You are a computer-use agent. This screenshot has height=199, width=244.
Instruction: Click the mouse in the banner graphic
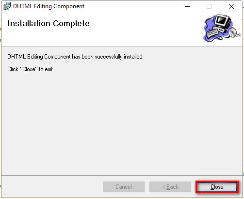[x=220, y=38]
